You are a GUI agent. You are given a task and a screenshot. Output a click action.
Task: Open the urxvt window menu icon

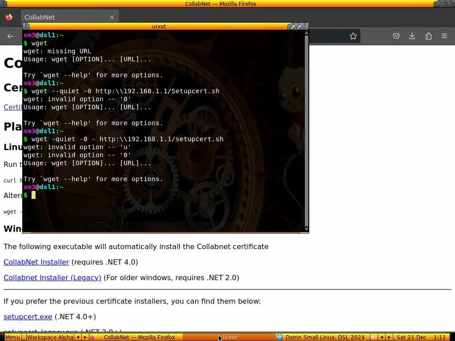click(x=27, y=26)
